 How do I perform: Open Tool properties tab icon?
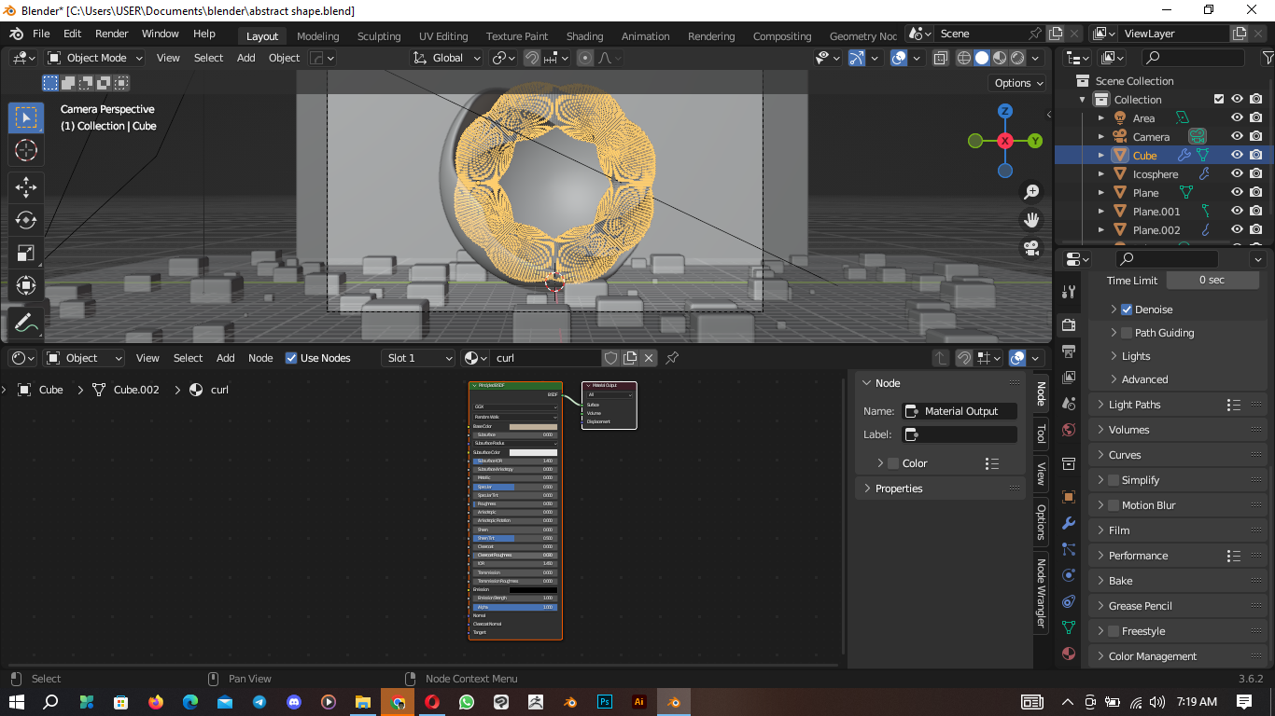click(x=1069, y=292)
